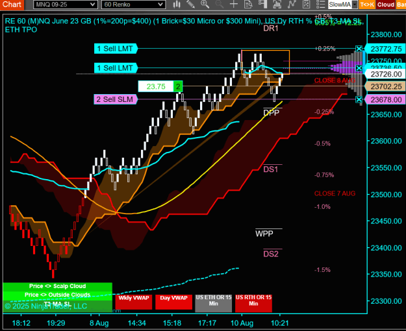Expand the SlowMA dropdown arrow

coord(355,5)
